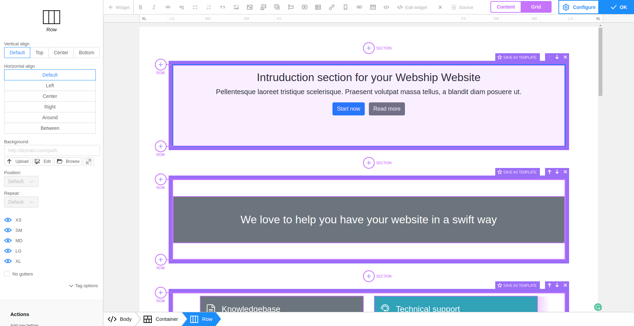Set vertical align to Bottom
The height and width of the screenshot is (326, 634).
[x=87, y=53]
